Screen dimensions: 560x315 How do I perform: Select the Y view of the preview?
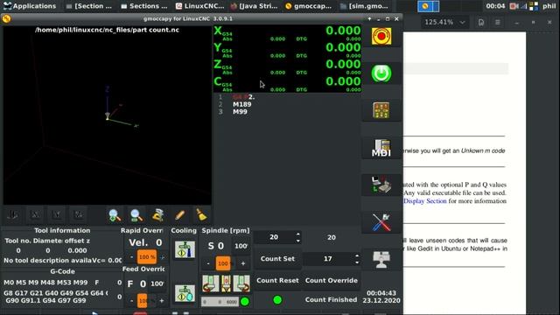[57, 214]
